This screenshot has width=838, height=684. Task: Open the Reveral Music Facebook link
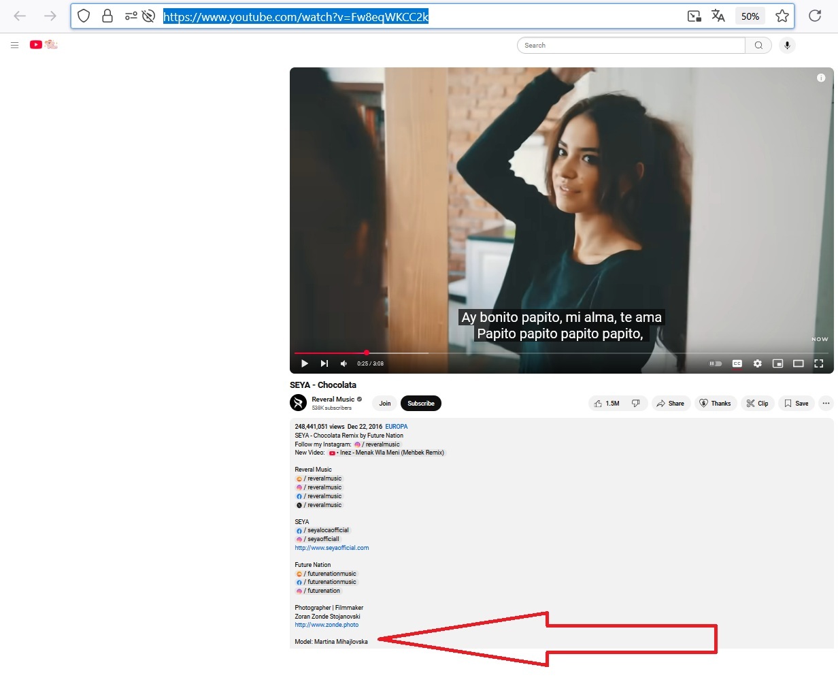tap(319, 496)
